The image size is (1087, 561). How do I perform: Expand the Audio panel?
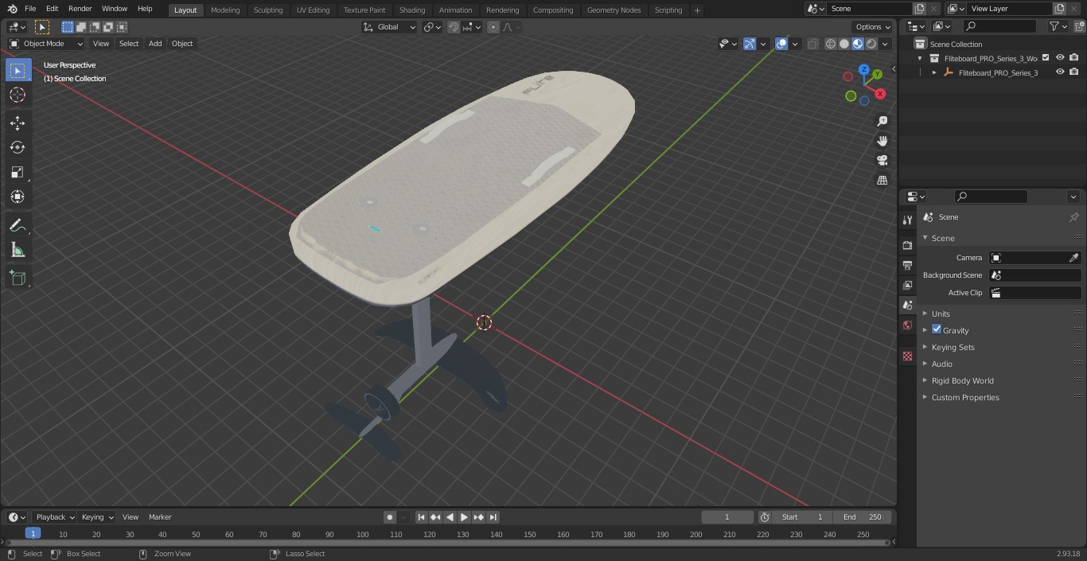942,364
